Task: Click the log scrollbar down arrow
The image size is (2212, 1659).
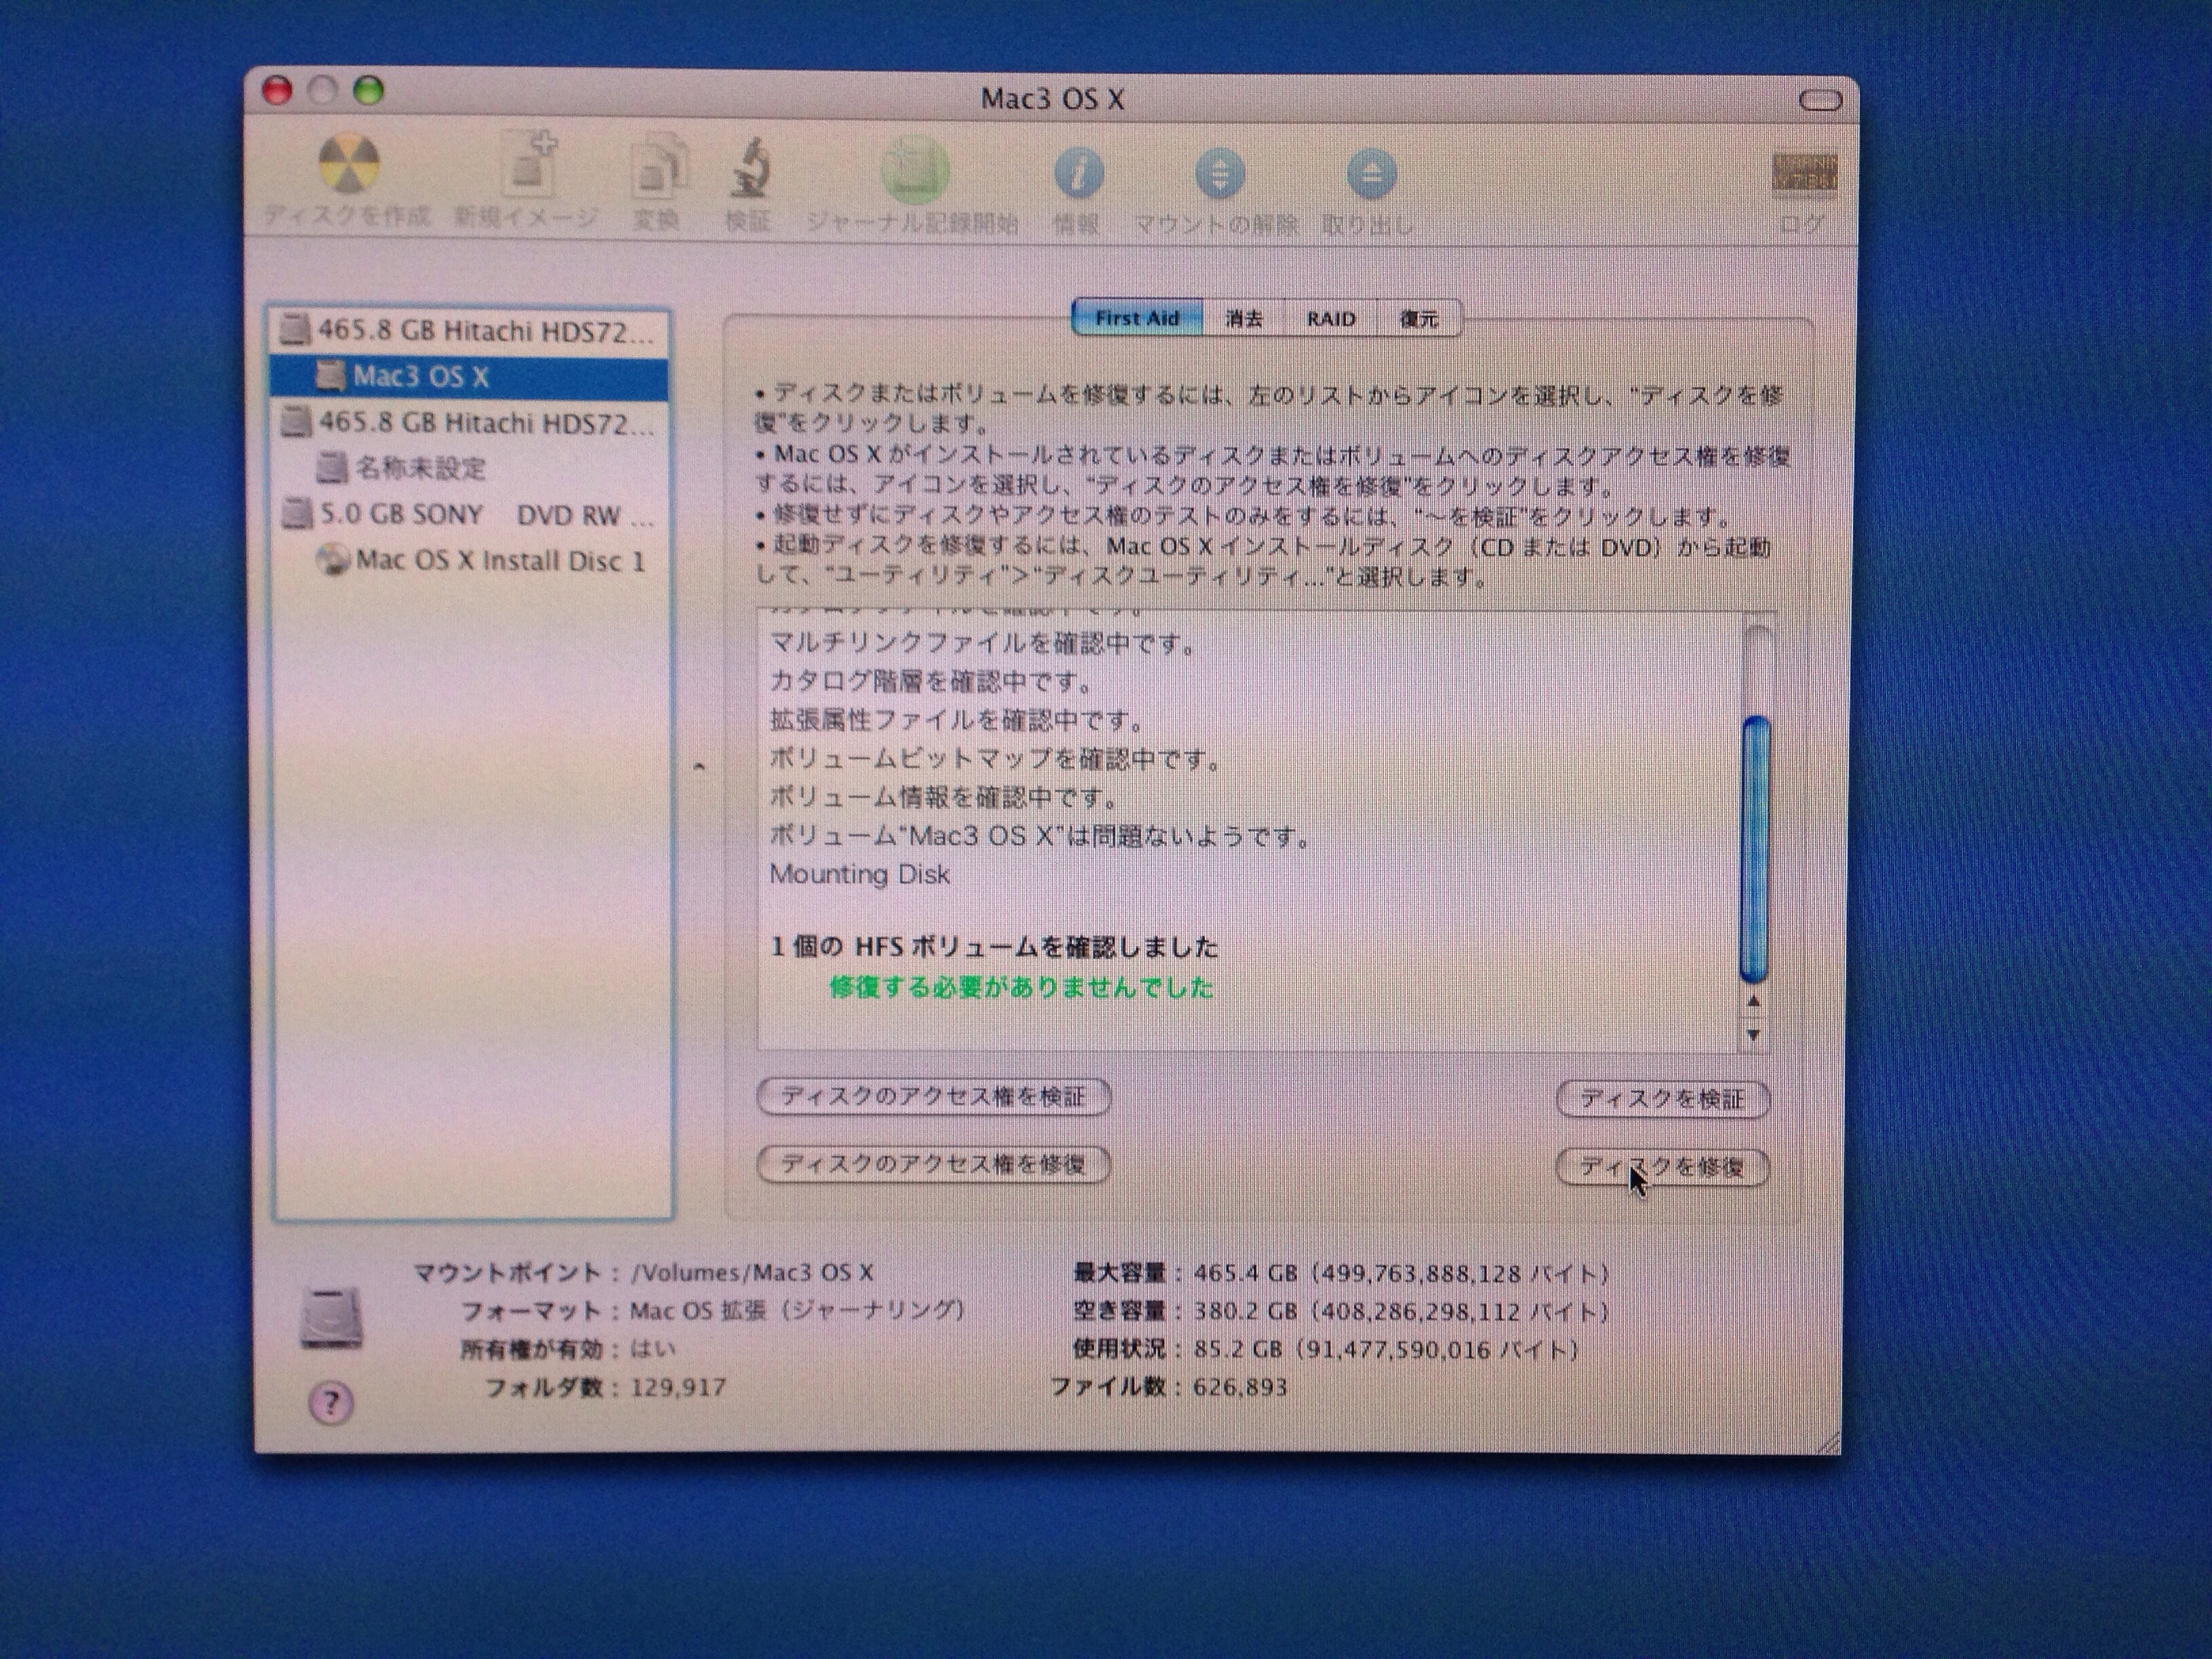Action: click(x=1753, y=1034)
